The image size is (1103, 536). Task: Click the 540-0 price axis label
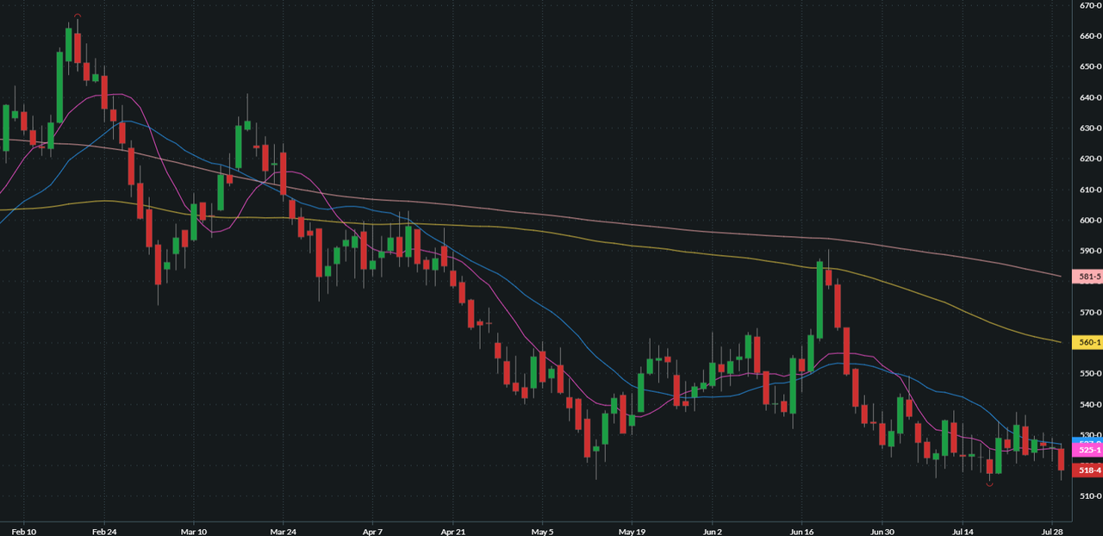point(1090,405)
